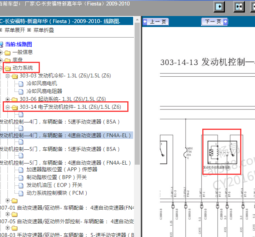Select the 动力系统 folder
The height and width of the screenshot is (237, 255).
coord(23,68)
